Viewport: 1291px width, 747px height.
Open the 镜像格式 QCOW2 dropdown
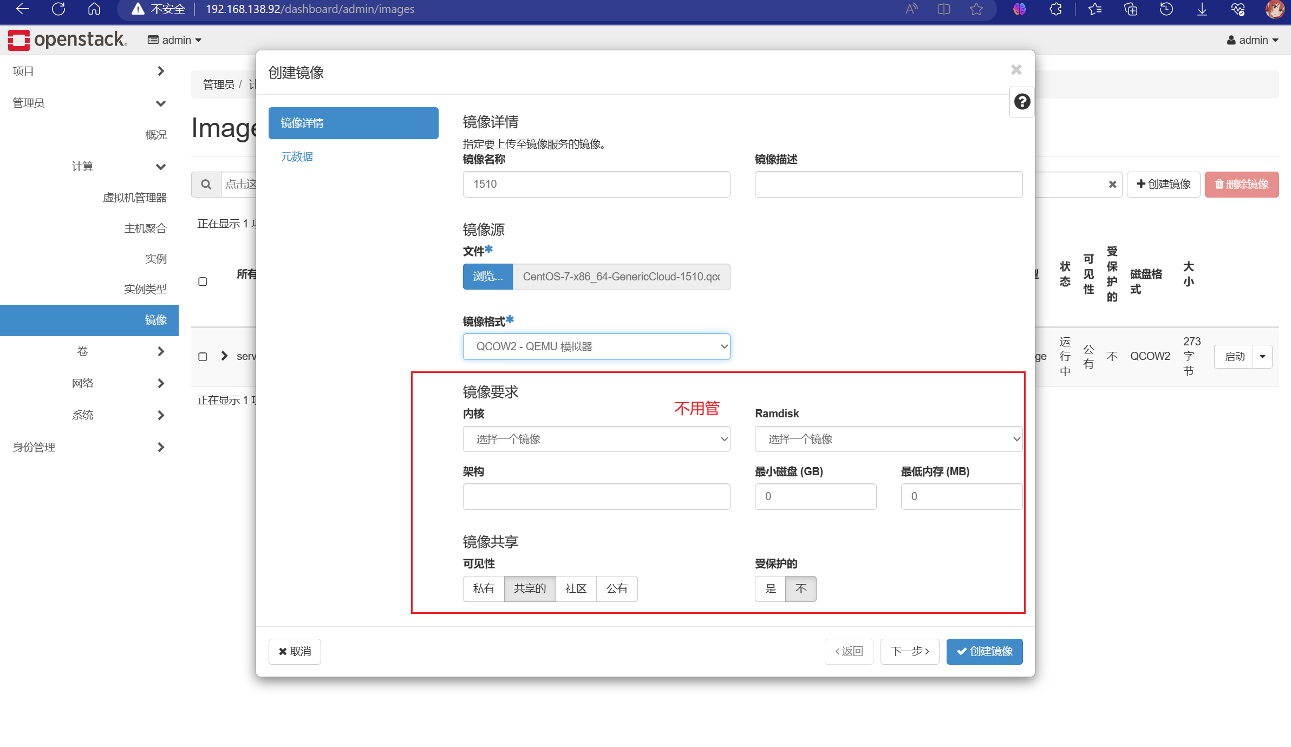pyautogui.click(x=596, y=346)
